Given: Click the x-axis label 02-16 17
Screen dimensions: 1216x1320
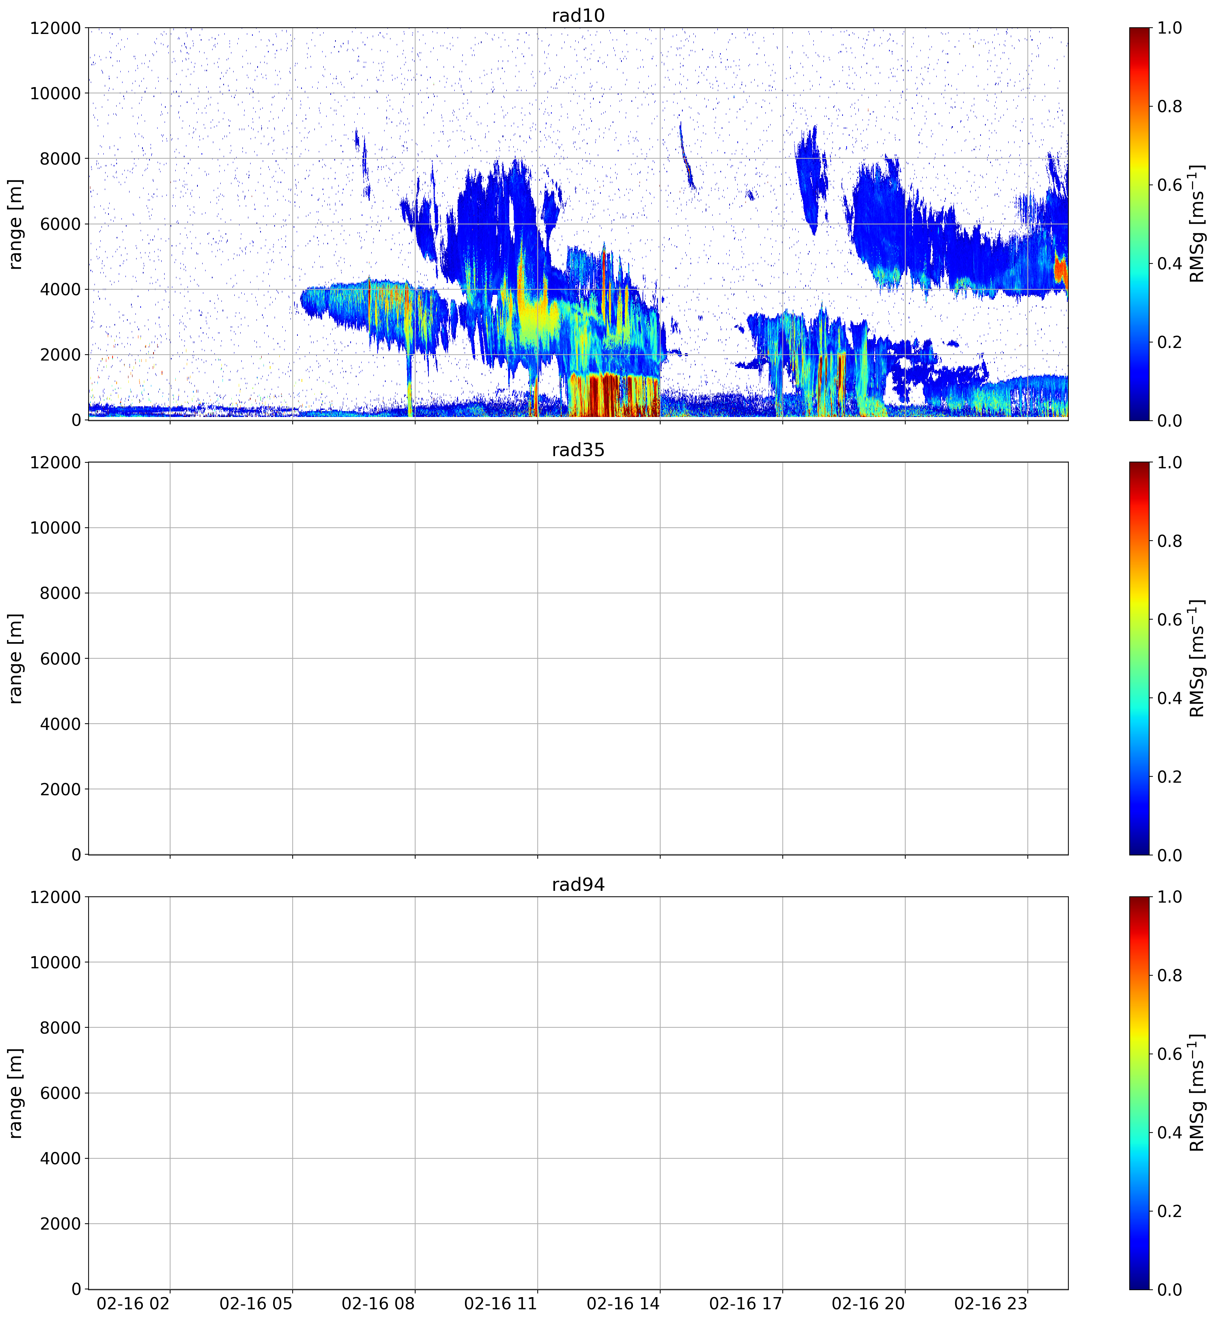Looking at the screenshot, I should [745, 1304].
